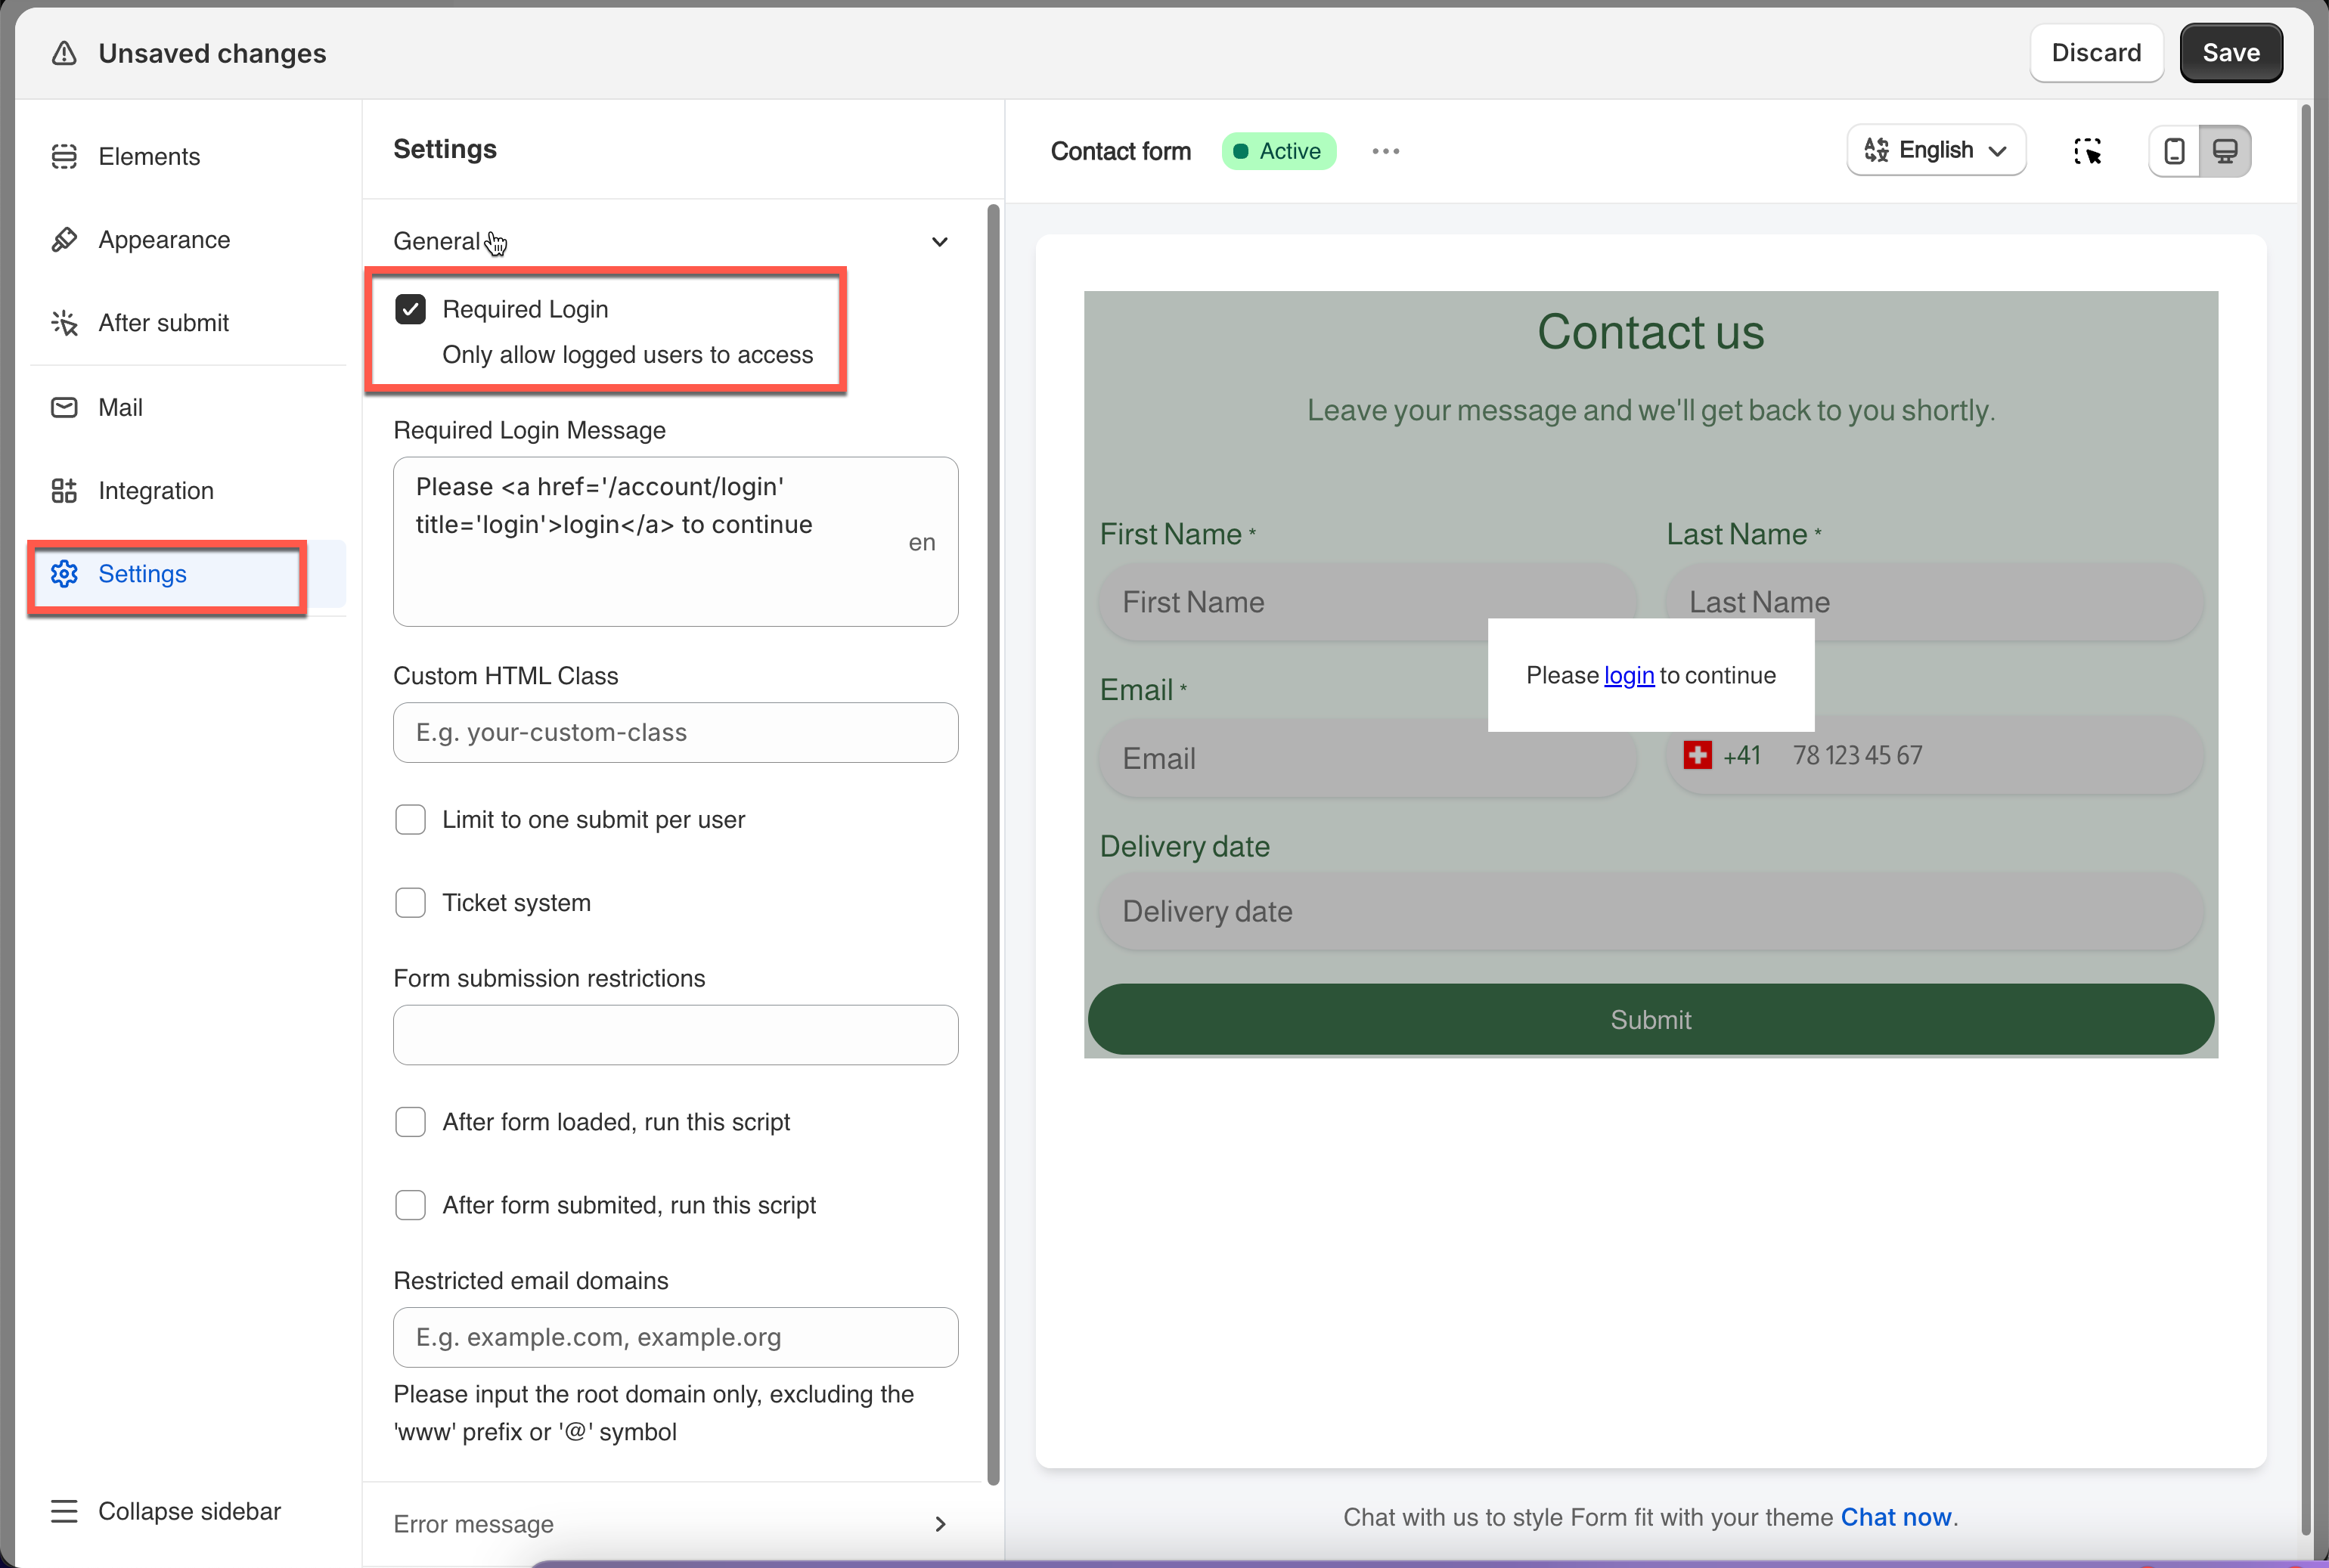Expand the Error message section
Image resolution: width=2329 pixels, height=1568 pixels.
point(939,1523)
